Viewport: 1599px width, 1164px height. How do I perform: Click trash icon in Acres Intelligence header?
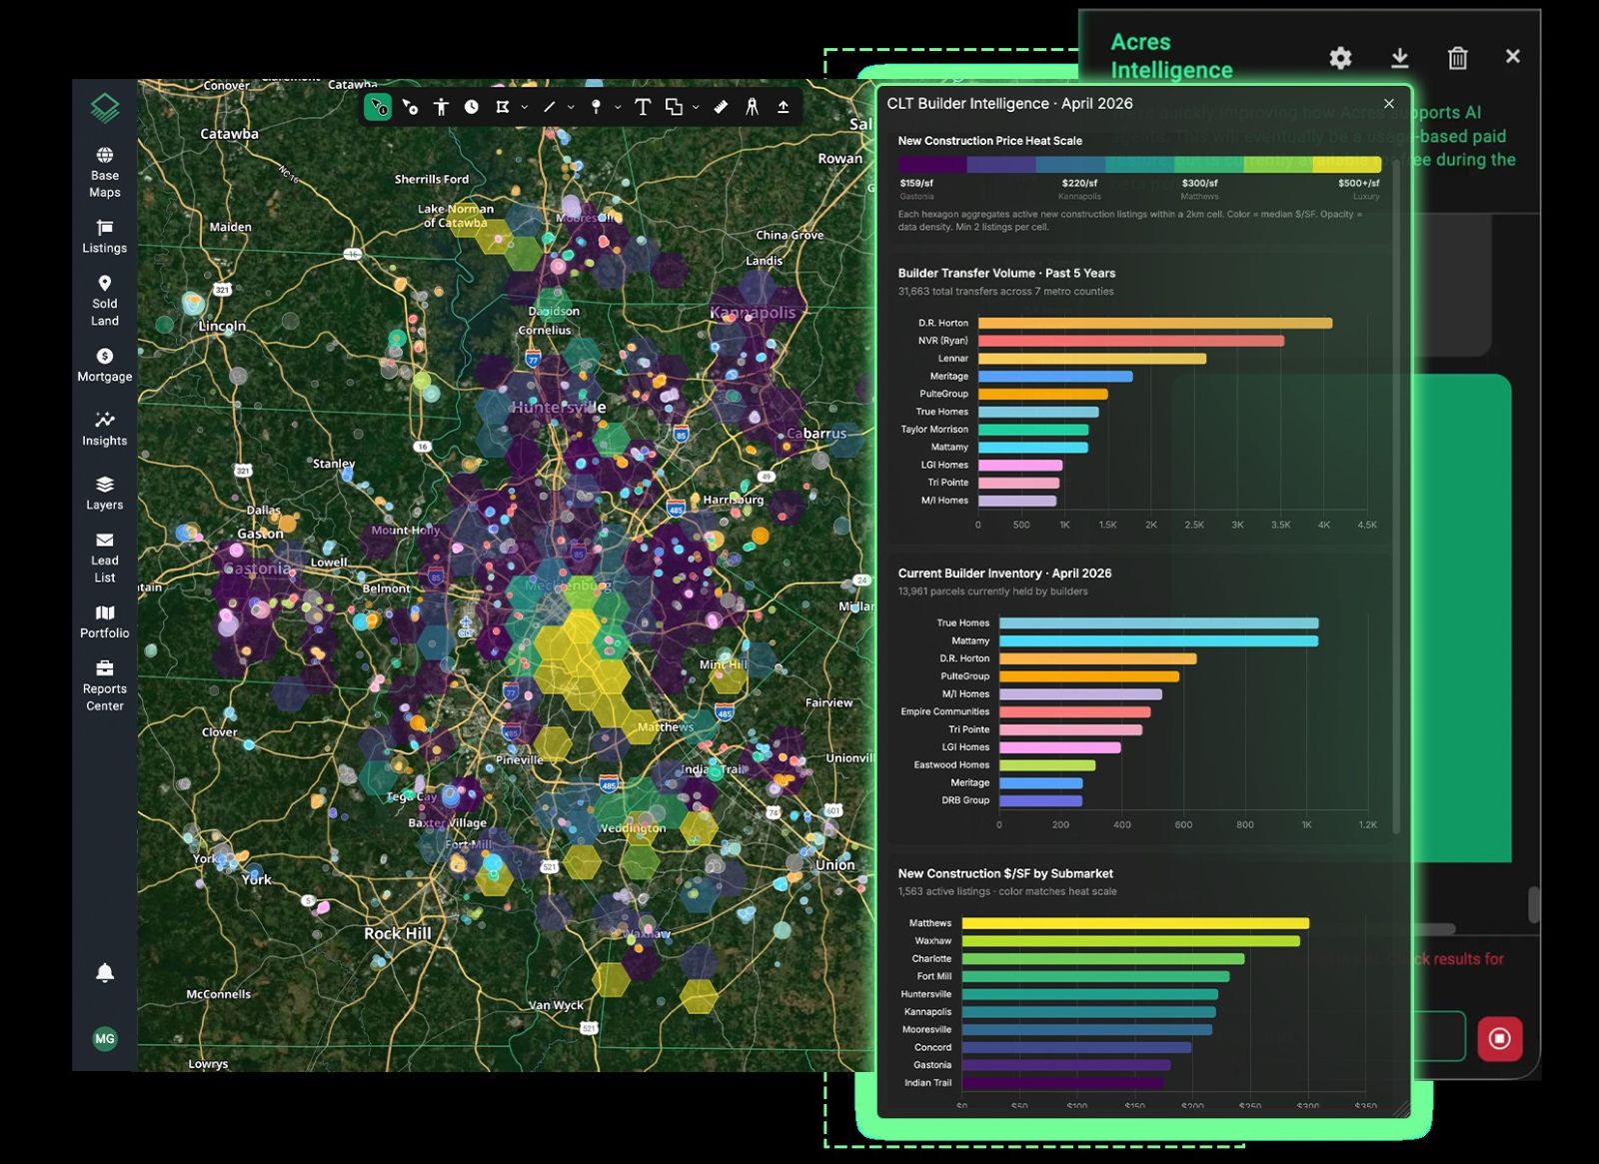pyautogui.click(x=1458, y=58)
